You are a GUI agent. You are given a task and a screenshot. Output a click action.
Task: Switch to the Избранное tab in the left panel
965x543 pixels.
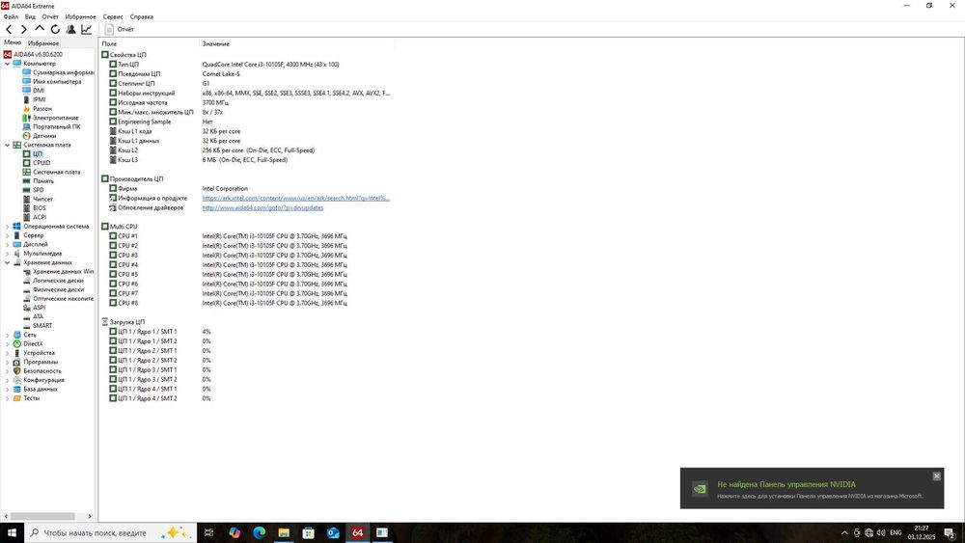[x=43, y=43]
